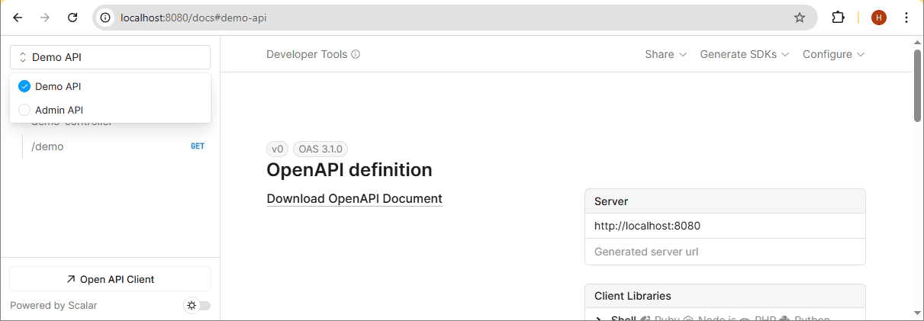Click the Developer Tools info icon
The image size is (924, 321).
coord(356,55)
